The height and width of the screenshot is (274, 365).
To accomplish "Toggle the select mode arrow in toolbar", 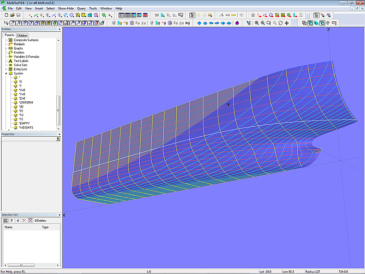I will pyautogui.click(x=192, y=15).
